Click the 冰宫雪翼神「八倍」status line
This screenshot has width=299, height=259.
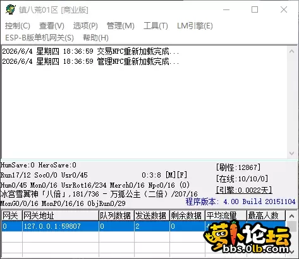tap(99, 194)
